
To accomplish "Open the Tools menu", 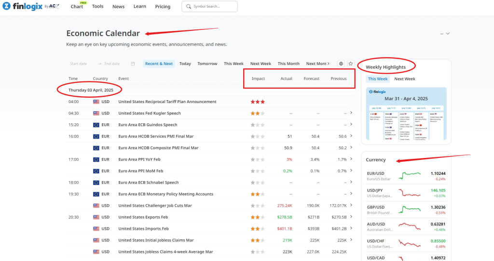I will [97, 7].
